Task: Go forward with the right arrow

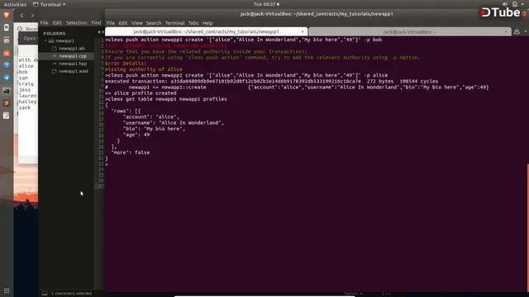Action: [x=32, y=15]
